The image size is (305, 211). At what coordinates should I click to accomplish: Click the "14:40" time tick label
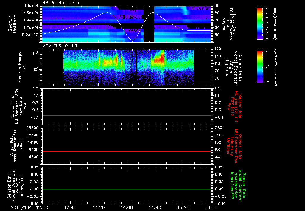(155, 207)
